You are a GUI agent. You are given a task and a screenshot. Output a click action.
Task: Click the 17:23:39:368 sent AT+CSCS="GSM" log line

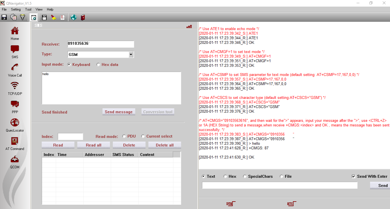pyautogui.click(x=239, y=102)
